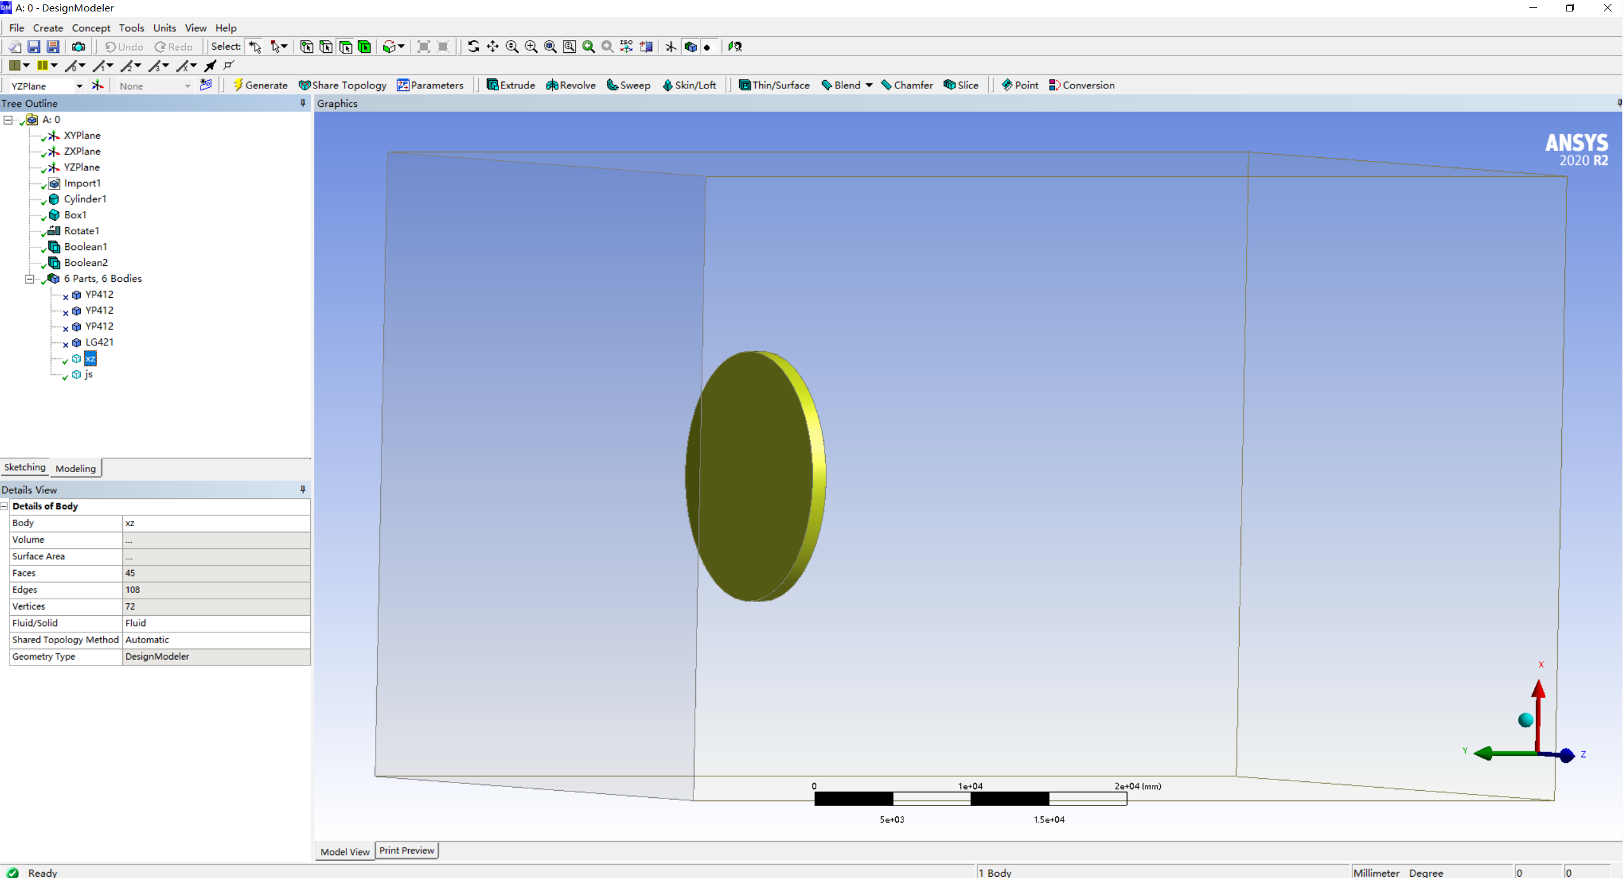This screenshot has height=878, width=1623.
Task: Collapse the A: 0 root tree node
Action: [x=8, y=120]
